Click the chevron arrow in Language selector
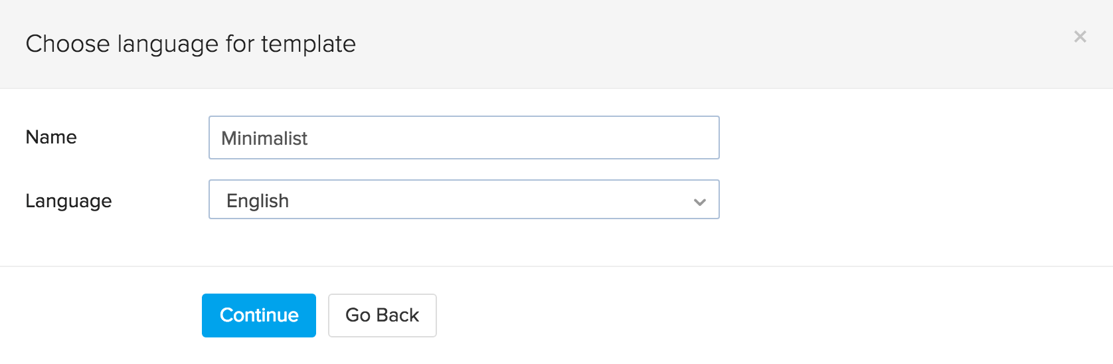 click(x=699, y=202)
